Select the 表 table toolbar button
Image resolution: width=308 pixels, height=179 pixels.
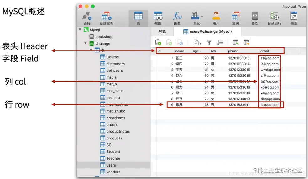138,18
